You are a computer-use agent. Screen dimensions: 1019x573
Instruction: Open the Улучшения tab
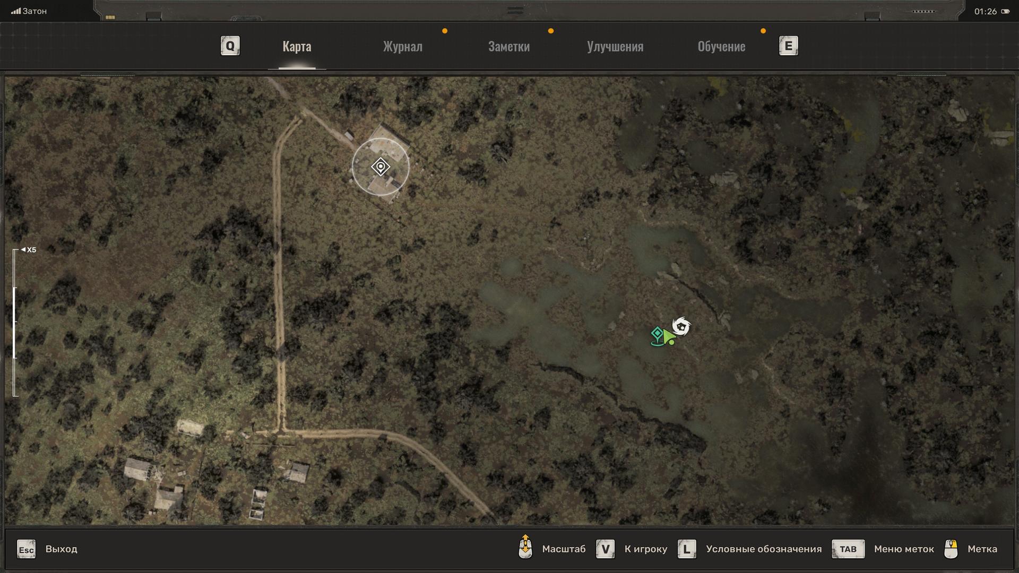(x=615, y=47)
